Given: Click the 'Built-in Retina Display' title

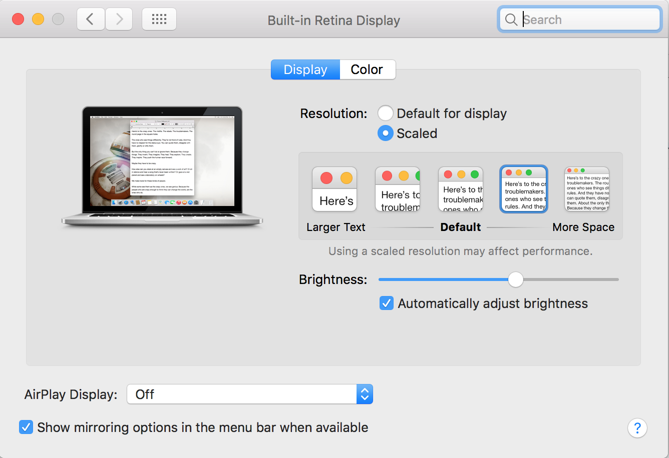Looking at the screenshot, I should (x=334, y=20).
